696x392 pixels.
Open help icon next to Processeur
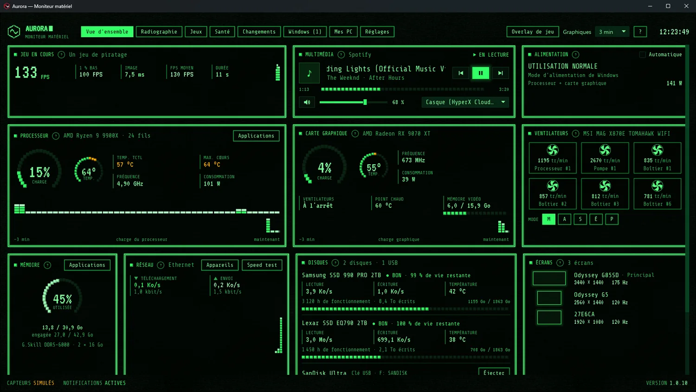(56, 136)
